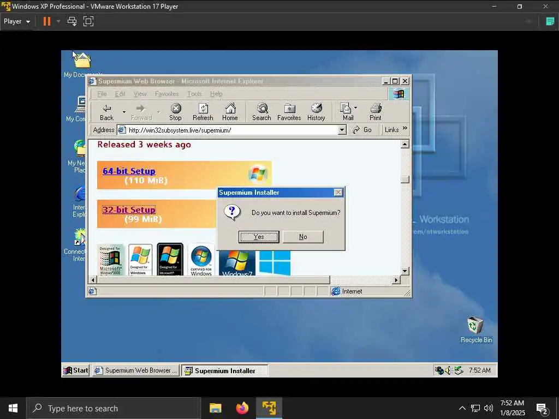Click the Certified for Windows Vista badge
This screenshot has width=559, height=419.
pyautogui.click(x=201, y=260)
